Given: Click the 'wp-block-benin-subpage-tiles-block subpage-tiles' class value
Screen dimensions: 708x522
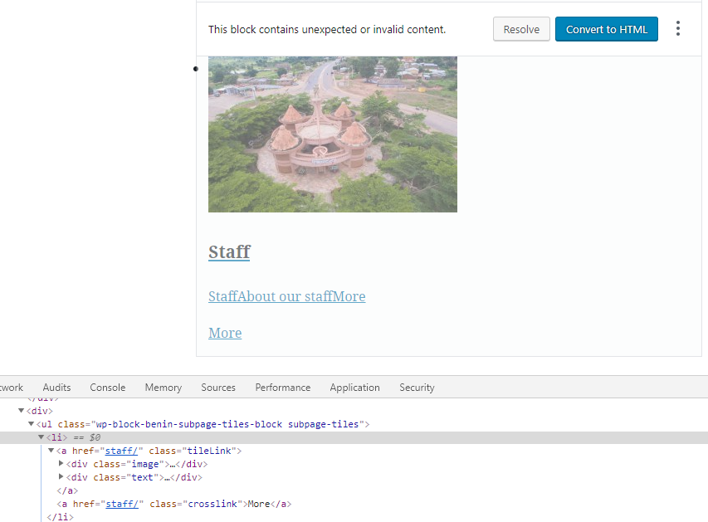Looking at the screenshot, I should [227, 424].
